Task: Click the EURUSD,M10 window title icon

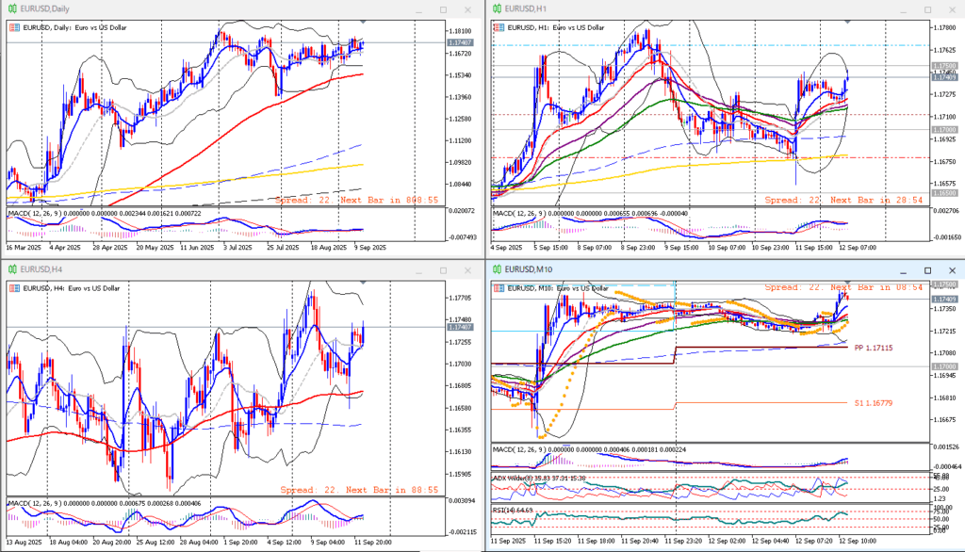Action: pyautogui.click(x=498, y=269)
